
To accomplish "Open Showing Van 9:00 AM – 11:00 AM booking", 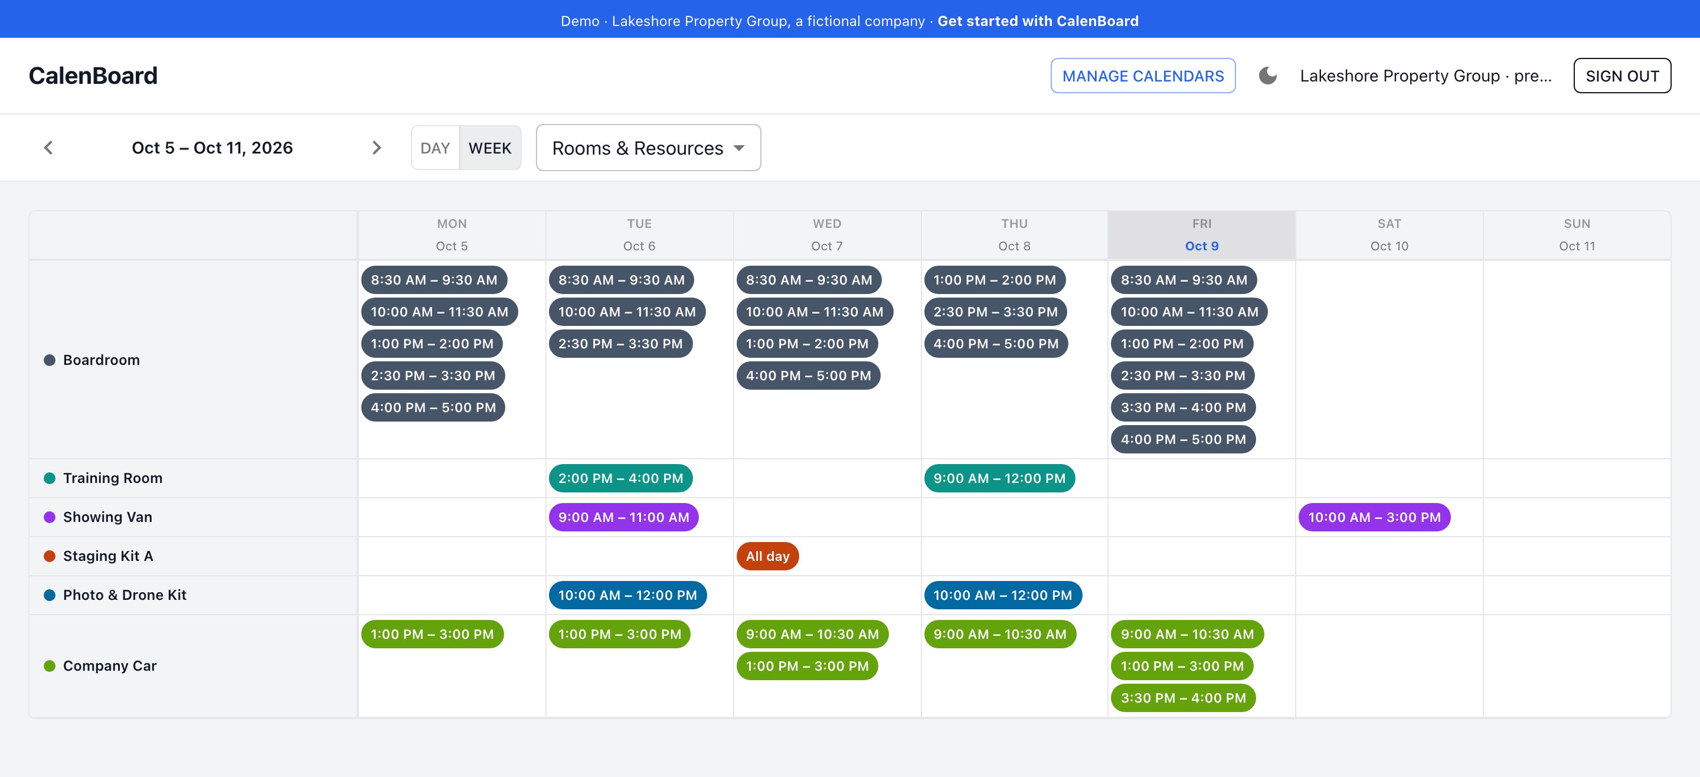I will [x=624, y=517].
